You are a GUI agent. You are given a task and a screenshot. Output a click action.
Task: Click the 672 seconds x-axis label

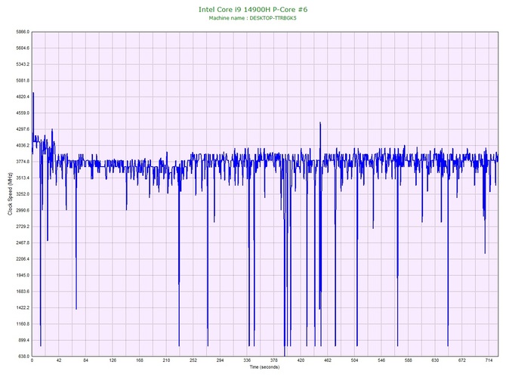pyautogui.click(x=462, y=360)
